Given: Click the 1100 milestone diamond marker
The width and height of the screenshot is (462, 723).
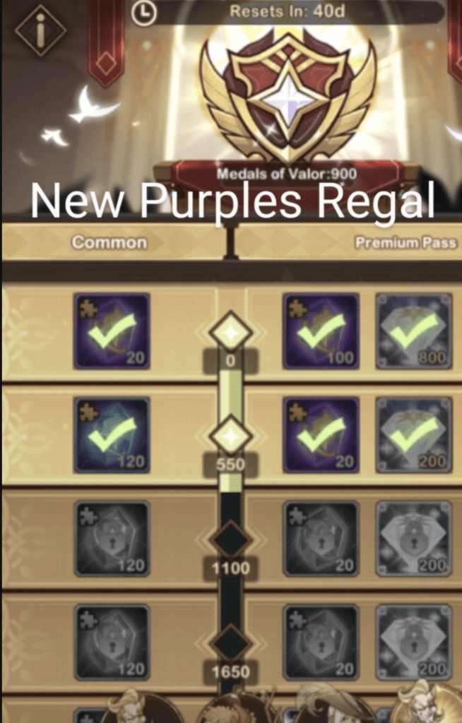Looking at the screenshot, I should click(231, 540).
